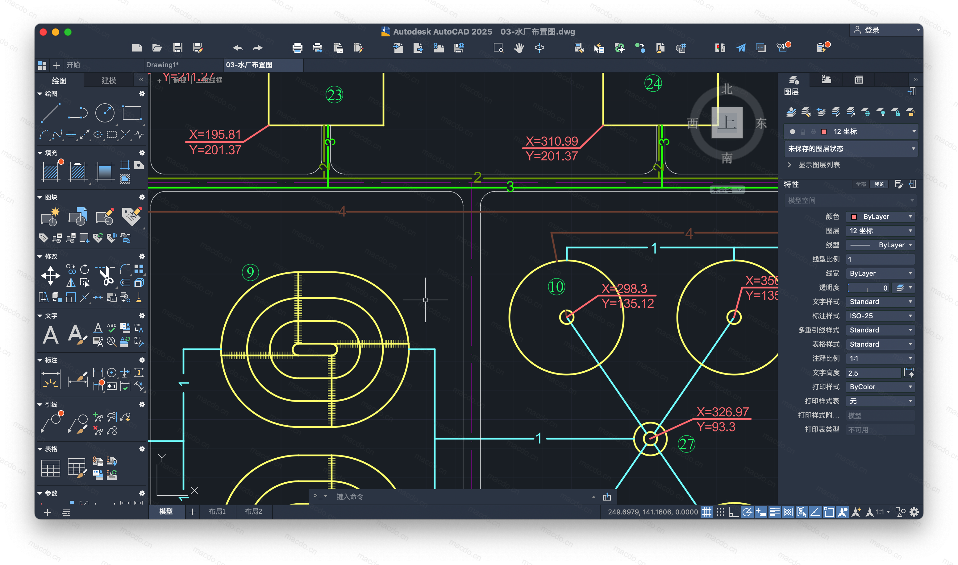Toggle lineweight display in status bar

point(774,512)
